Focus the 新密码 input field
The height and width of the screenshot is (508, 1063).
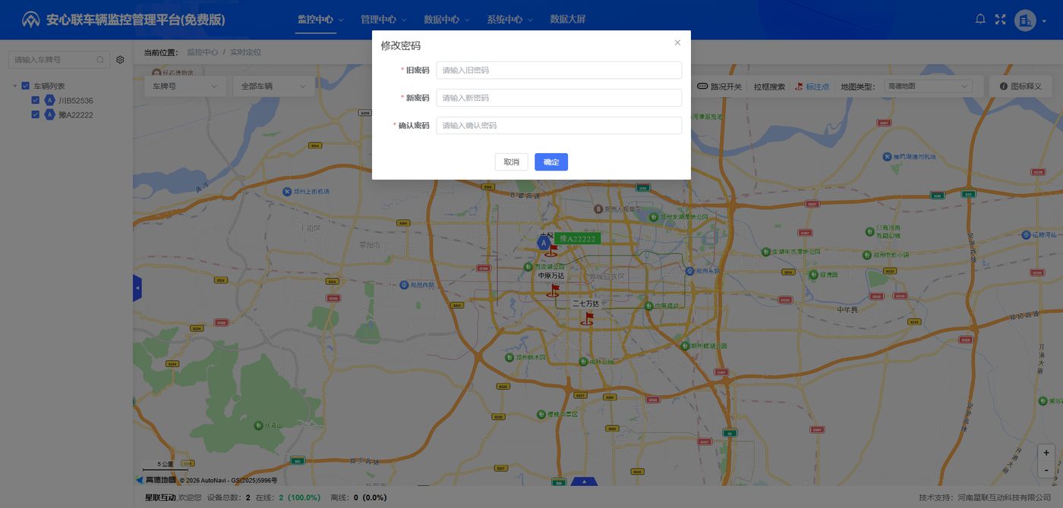click(x=559, y=98)
